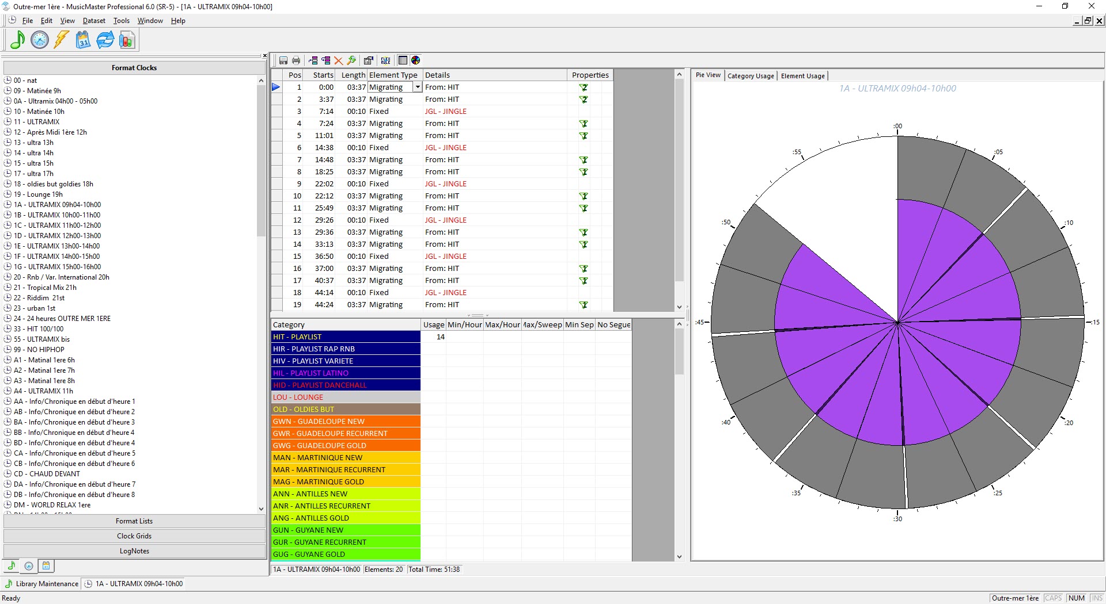This screenshot has width=1106, height=604.
Task: Print the clock using the printer icon
Action: point(296,60)
